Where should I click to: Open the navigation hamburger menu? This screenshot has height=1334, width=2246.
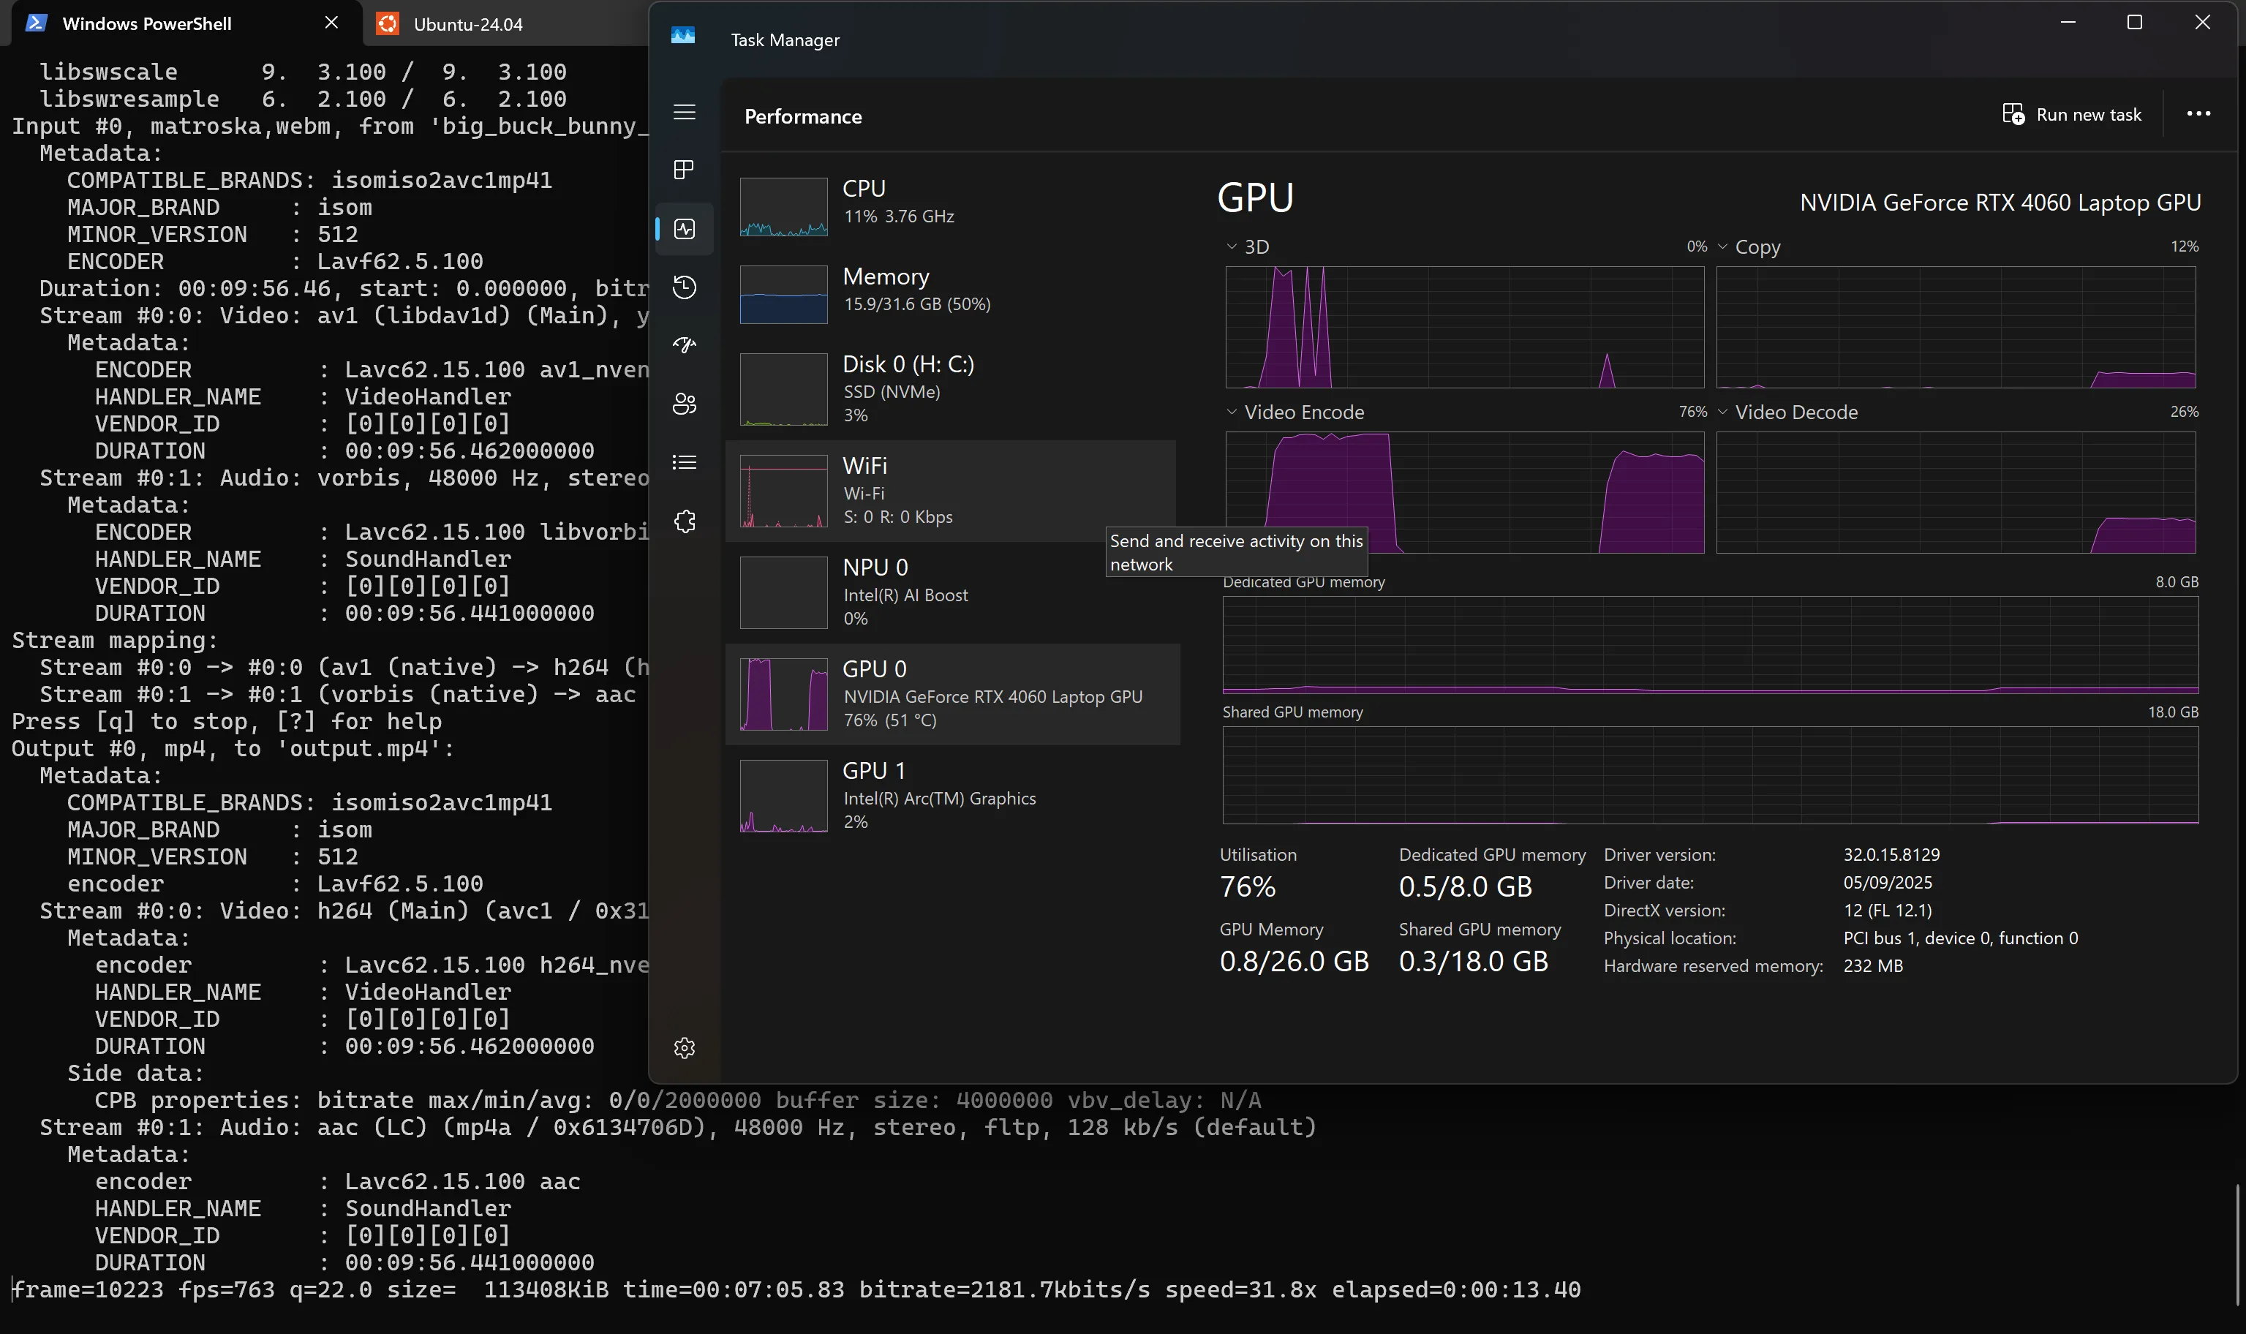pos(685,113)
